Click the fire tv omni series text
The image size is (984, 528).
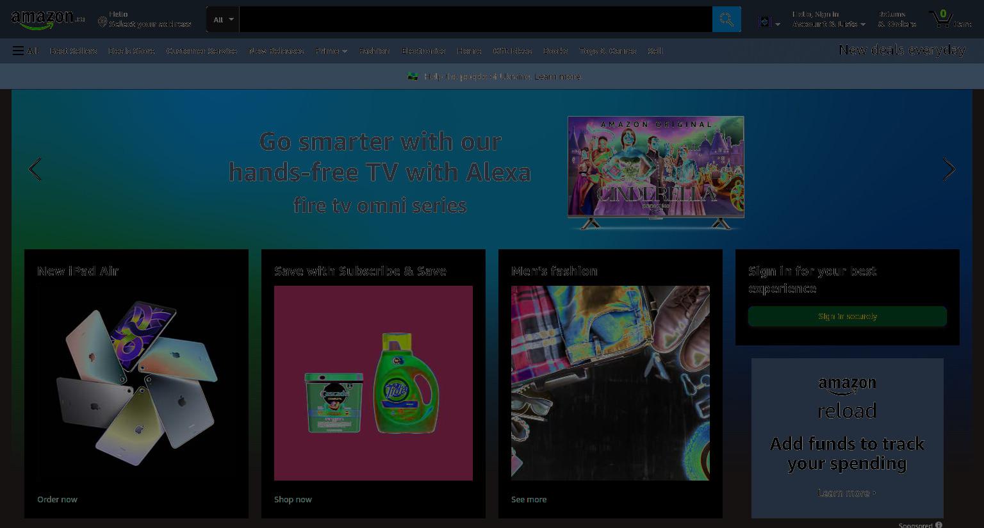coord(380,206)
